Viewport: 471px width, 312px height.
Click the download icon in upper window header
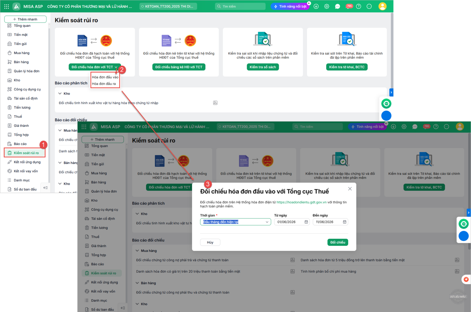pyautogui.click(x=316, y=6)
